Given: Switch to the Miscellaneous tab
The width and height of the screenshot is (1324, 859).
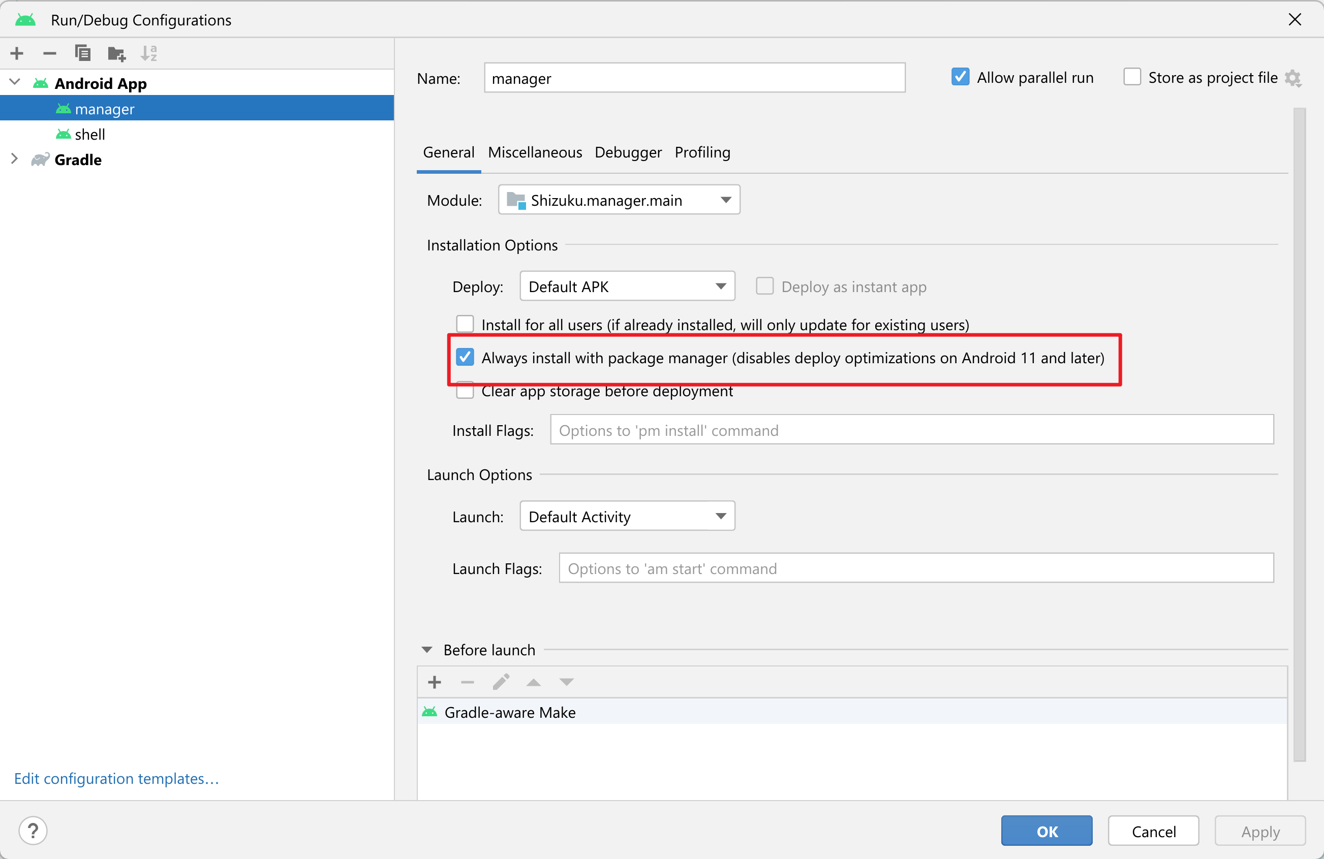Looking at the screenshot, I should (x=535, y=152).
